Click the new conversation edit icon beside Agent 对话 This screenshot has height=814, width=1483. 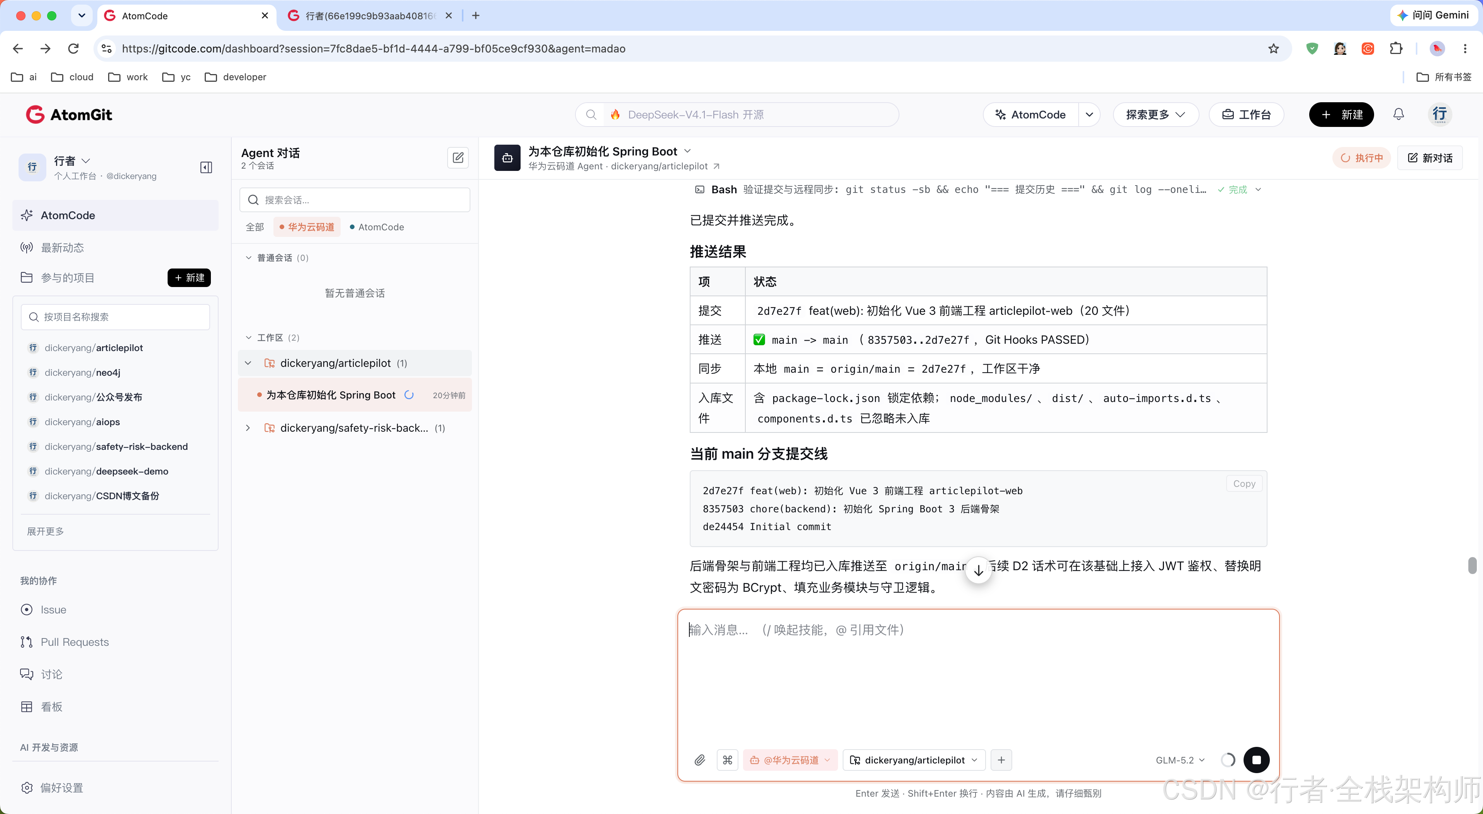(x=458, y=158)
